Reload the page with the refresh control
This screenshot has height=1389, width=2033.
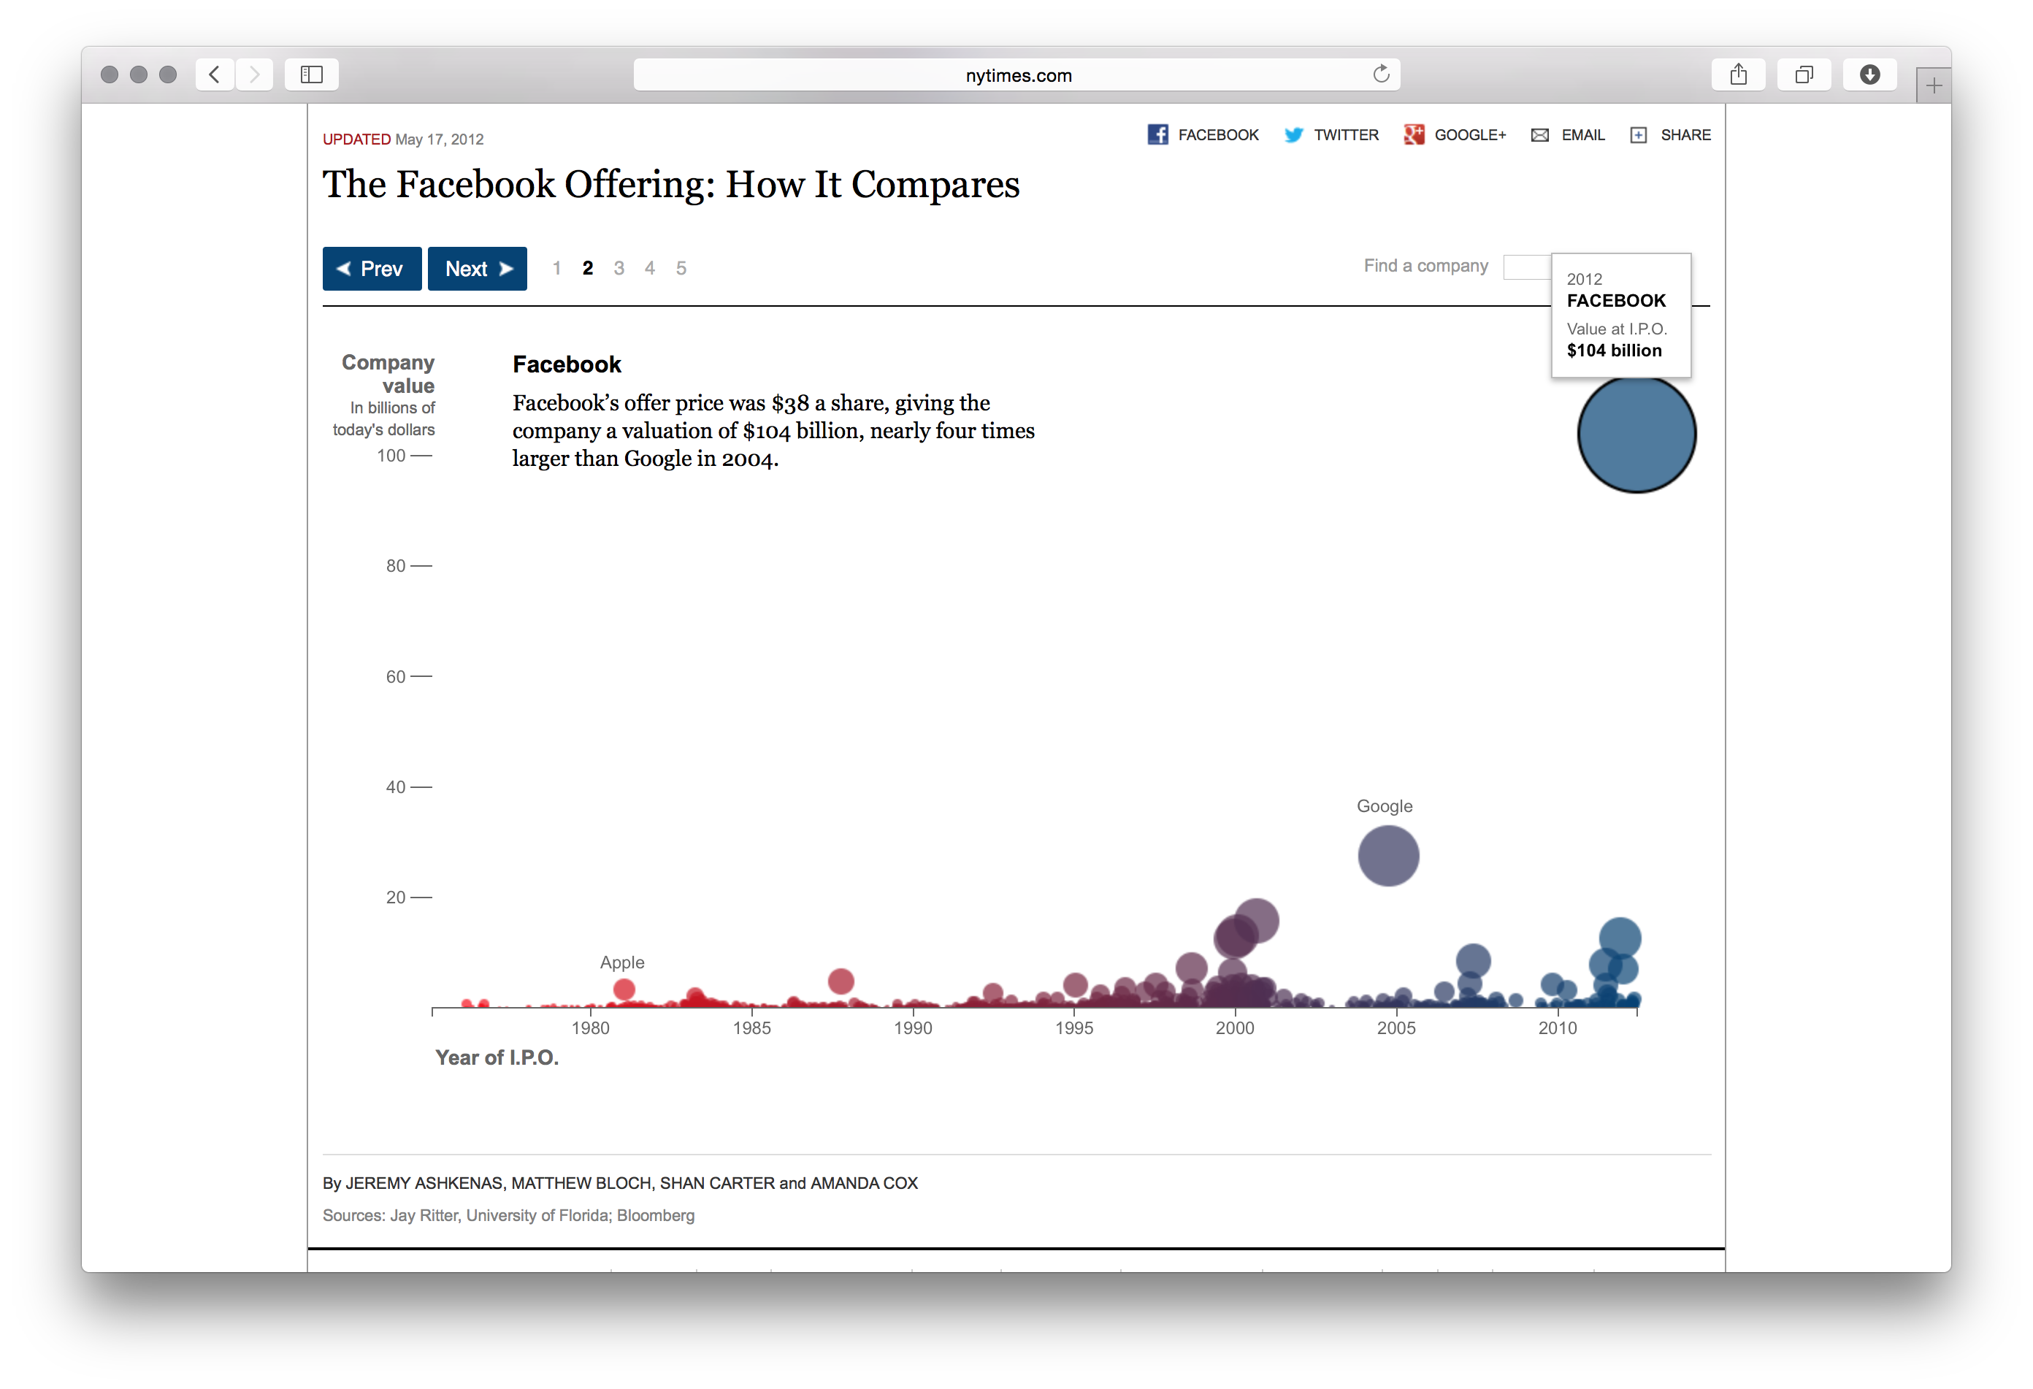(x=1382, y=74)
